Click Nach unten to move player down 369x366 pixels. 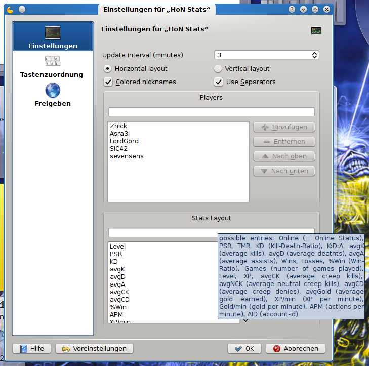284,171
